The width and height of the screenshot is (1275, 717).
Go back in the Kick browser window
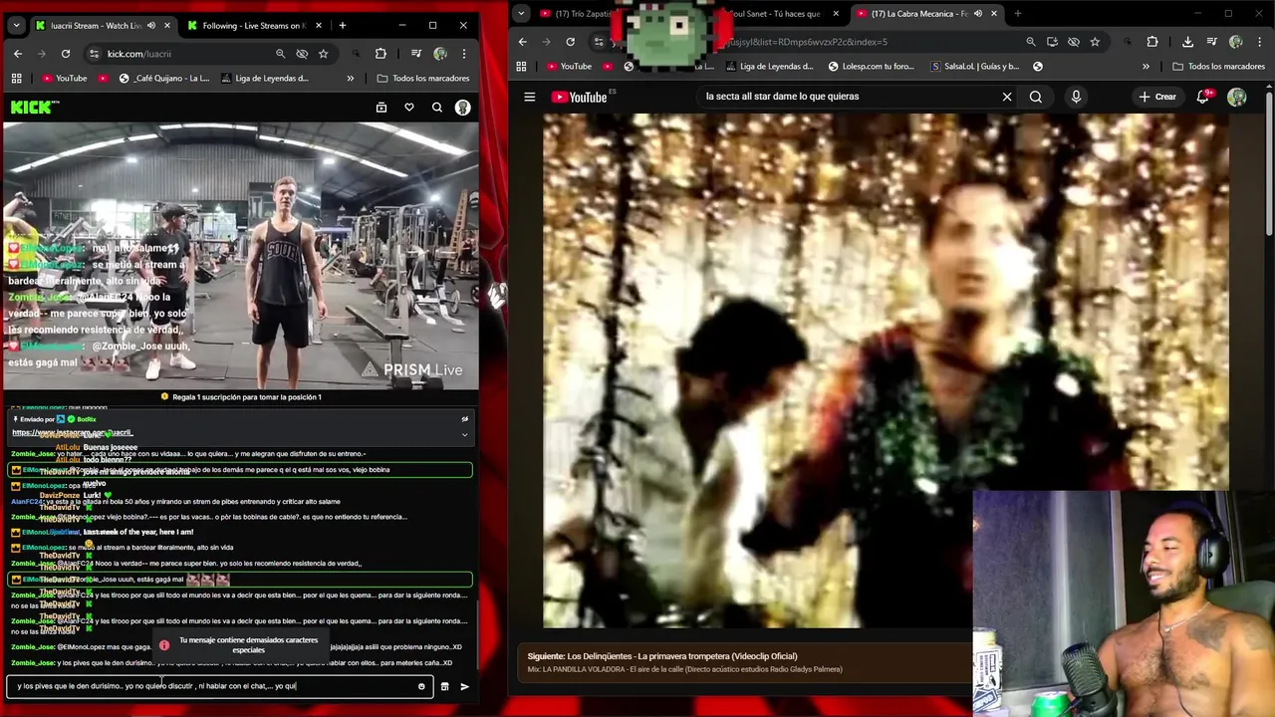click(x=18, y=54)
